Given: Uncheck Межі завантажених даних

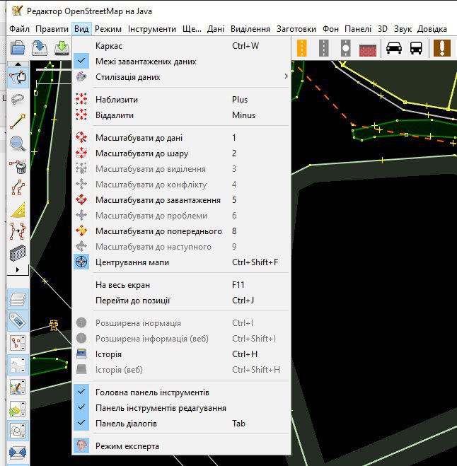Looking at the screenshot, I should 181,62.
